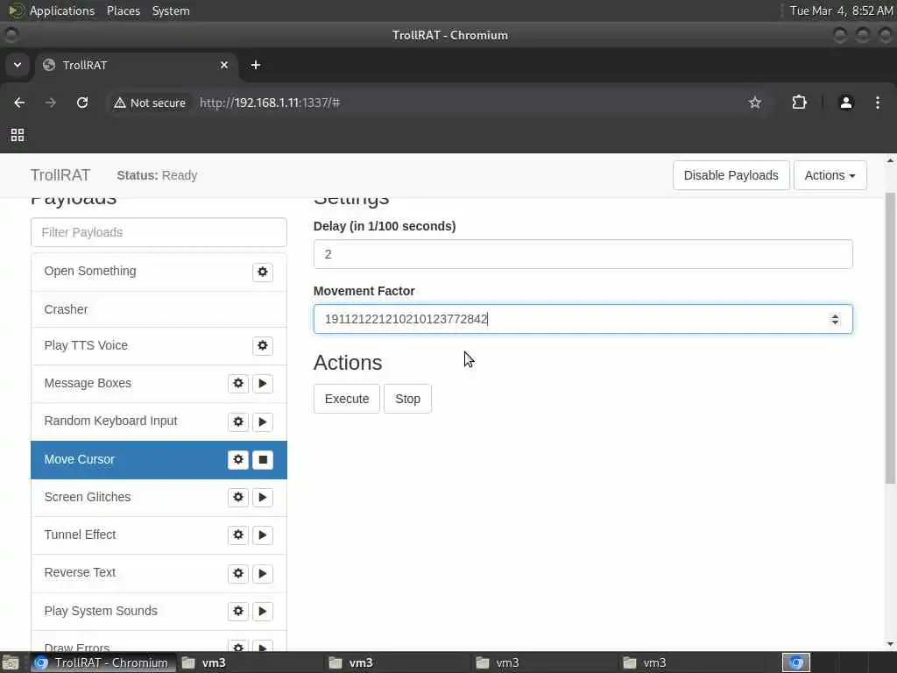The width and height of the screenshot is (897, 673).
Task: Switch to TrollRAT - Chromium taskbar item
Action: click(x=102, y=662)
